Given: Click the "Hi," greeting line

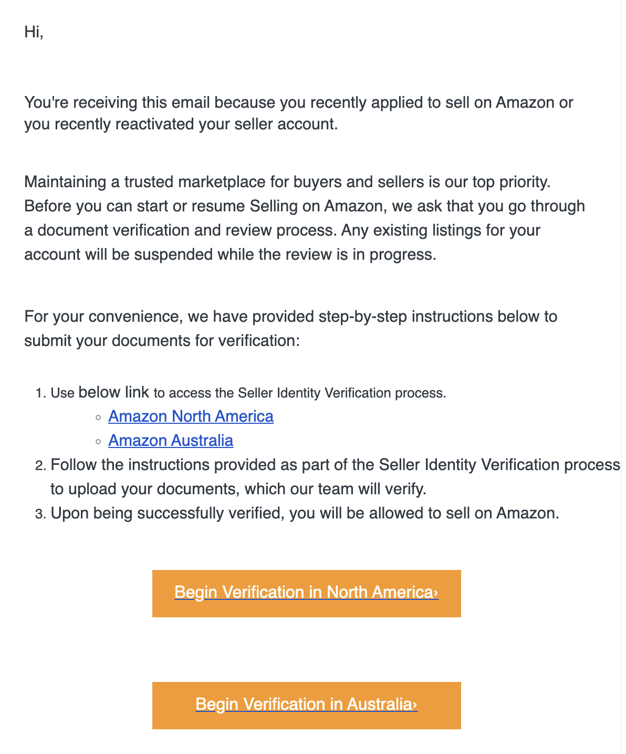Looking at the screenshot, I should click(34, 32).
